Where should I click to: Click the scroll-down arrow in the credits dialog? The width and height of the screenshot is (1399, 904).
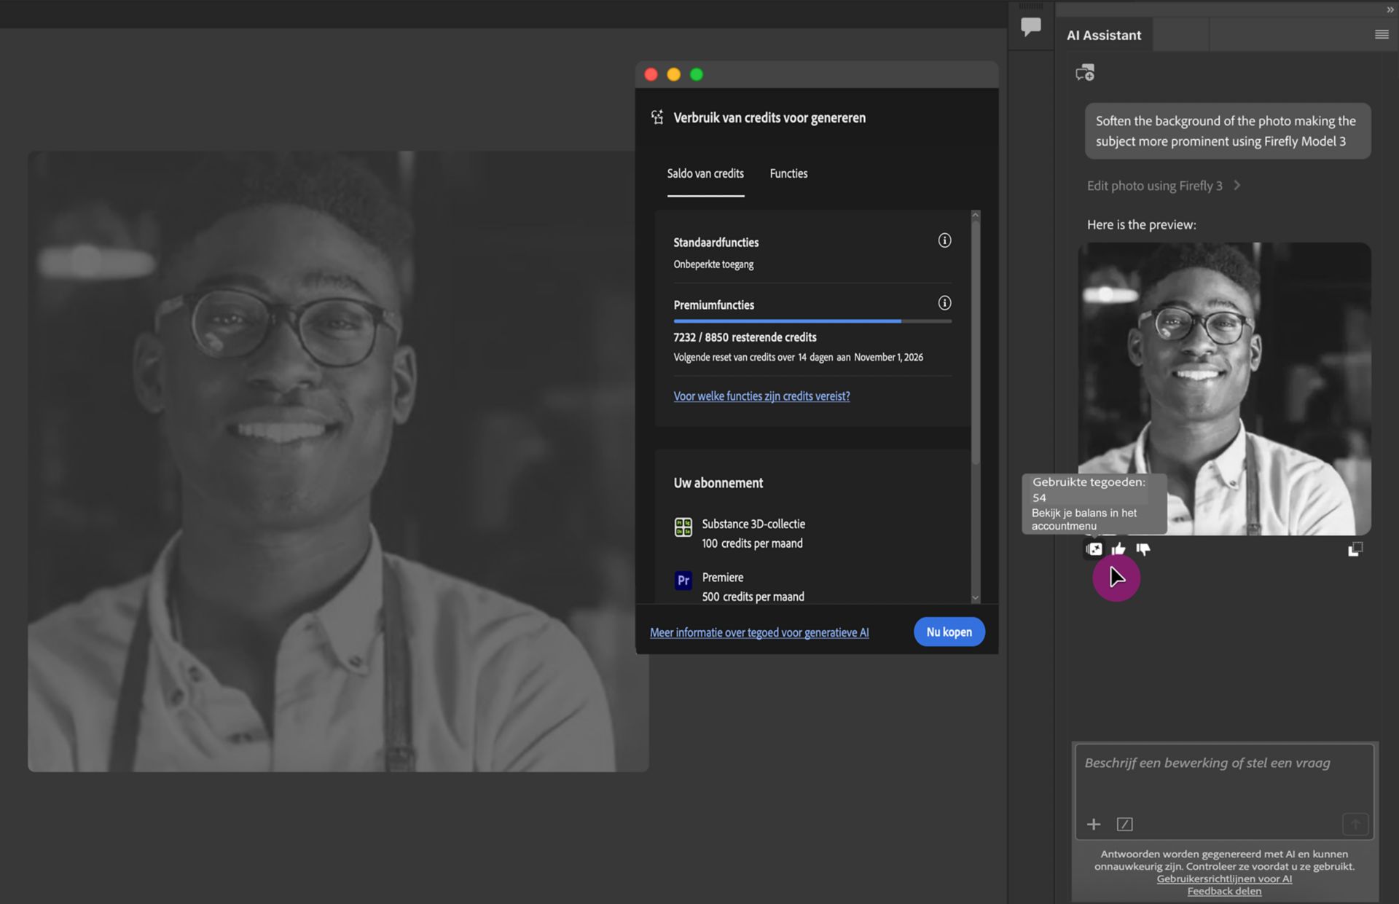click(x=975, y=597)
